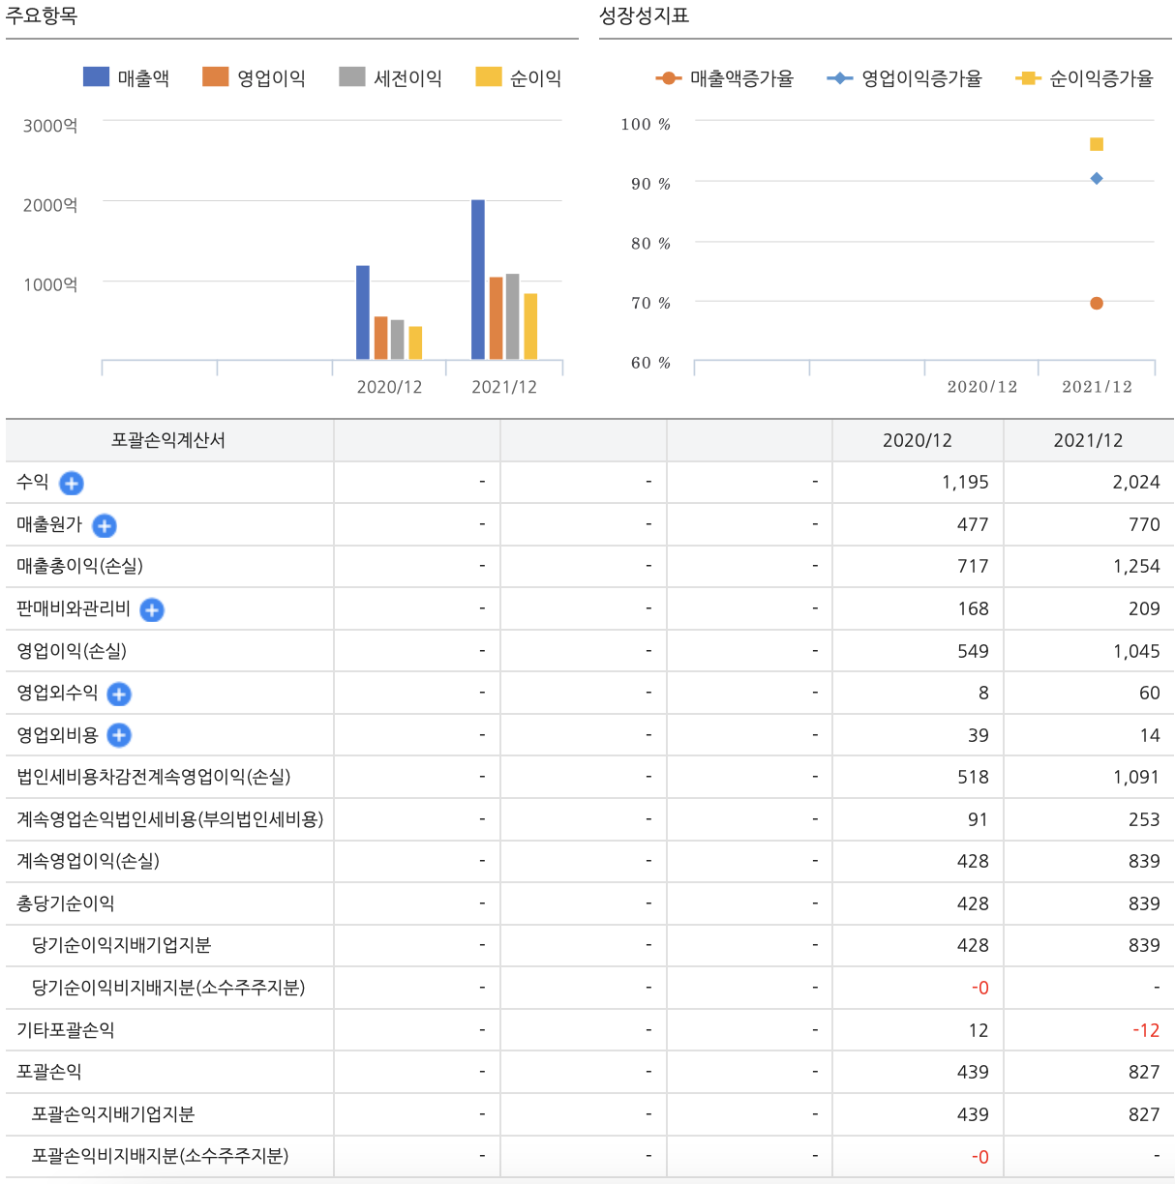Select the 매출원가 2020/12 value 477
The image size is (1175, 1184).
point(973,524)
